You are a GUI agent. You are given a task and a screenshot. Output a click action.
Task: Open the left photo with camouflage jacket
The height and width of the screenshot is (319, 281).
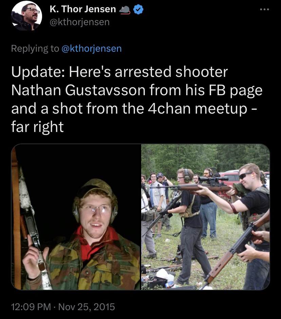click(x=76, y=217)
